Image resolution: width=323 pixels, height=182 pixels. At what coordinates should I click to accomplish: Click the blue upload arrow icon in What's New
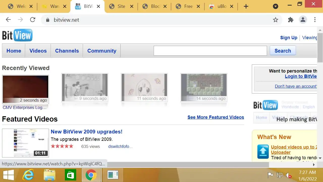click(263, 152)
